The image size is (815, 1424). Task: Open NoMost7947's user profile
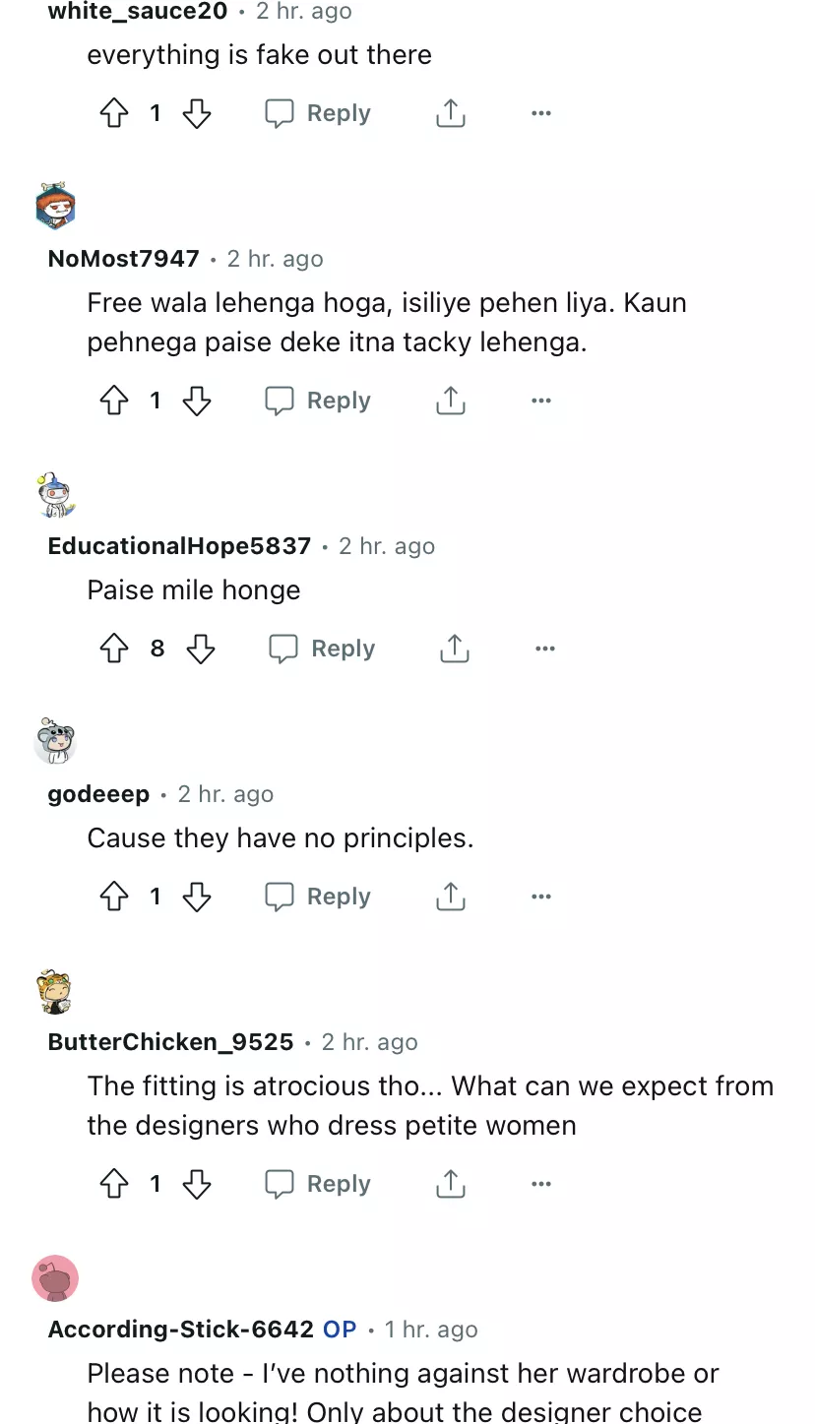click(x=123, y=259)
